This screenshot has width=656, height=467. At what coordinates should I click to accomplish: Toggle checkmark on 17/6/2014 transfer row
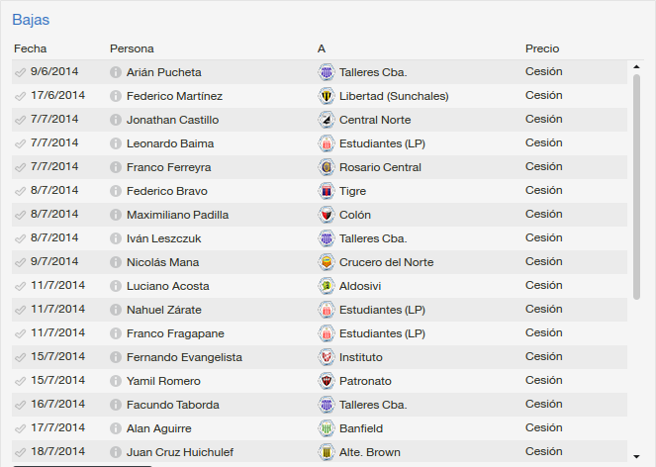pyautogui.click(x=20, y=96)
